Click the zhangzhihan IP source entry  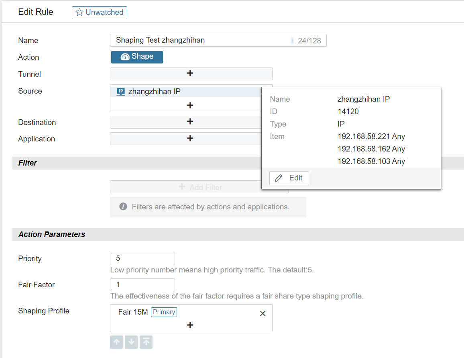click(x=155, y=92)
